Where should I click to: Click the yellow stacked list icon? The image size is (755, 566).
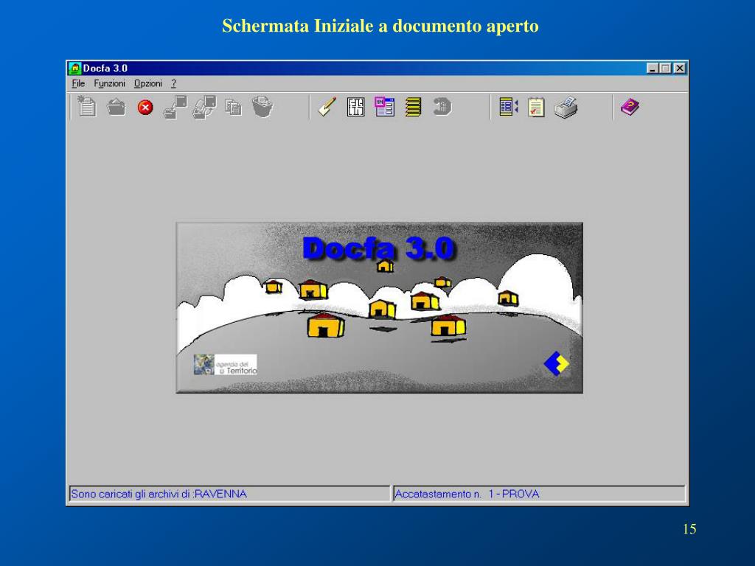[413, 107]
